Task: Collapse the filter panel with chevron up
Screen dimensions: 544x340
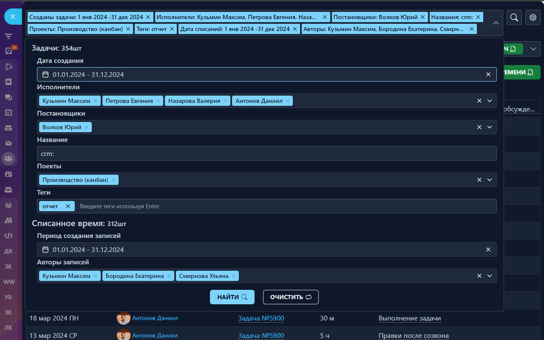Action: pos(496,23)
